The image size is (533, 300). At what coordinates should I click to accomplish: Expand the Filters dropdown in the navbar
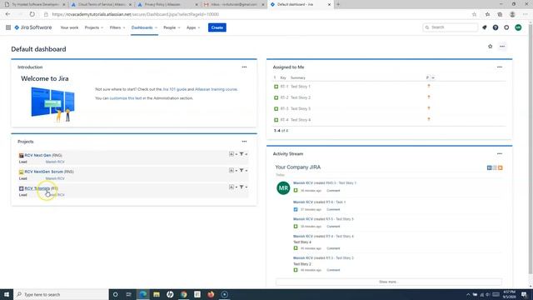pos(117,27)
